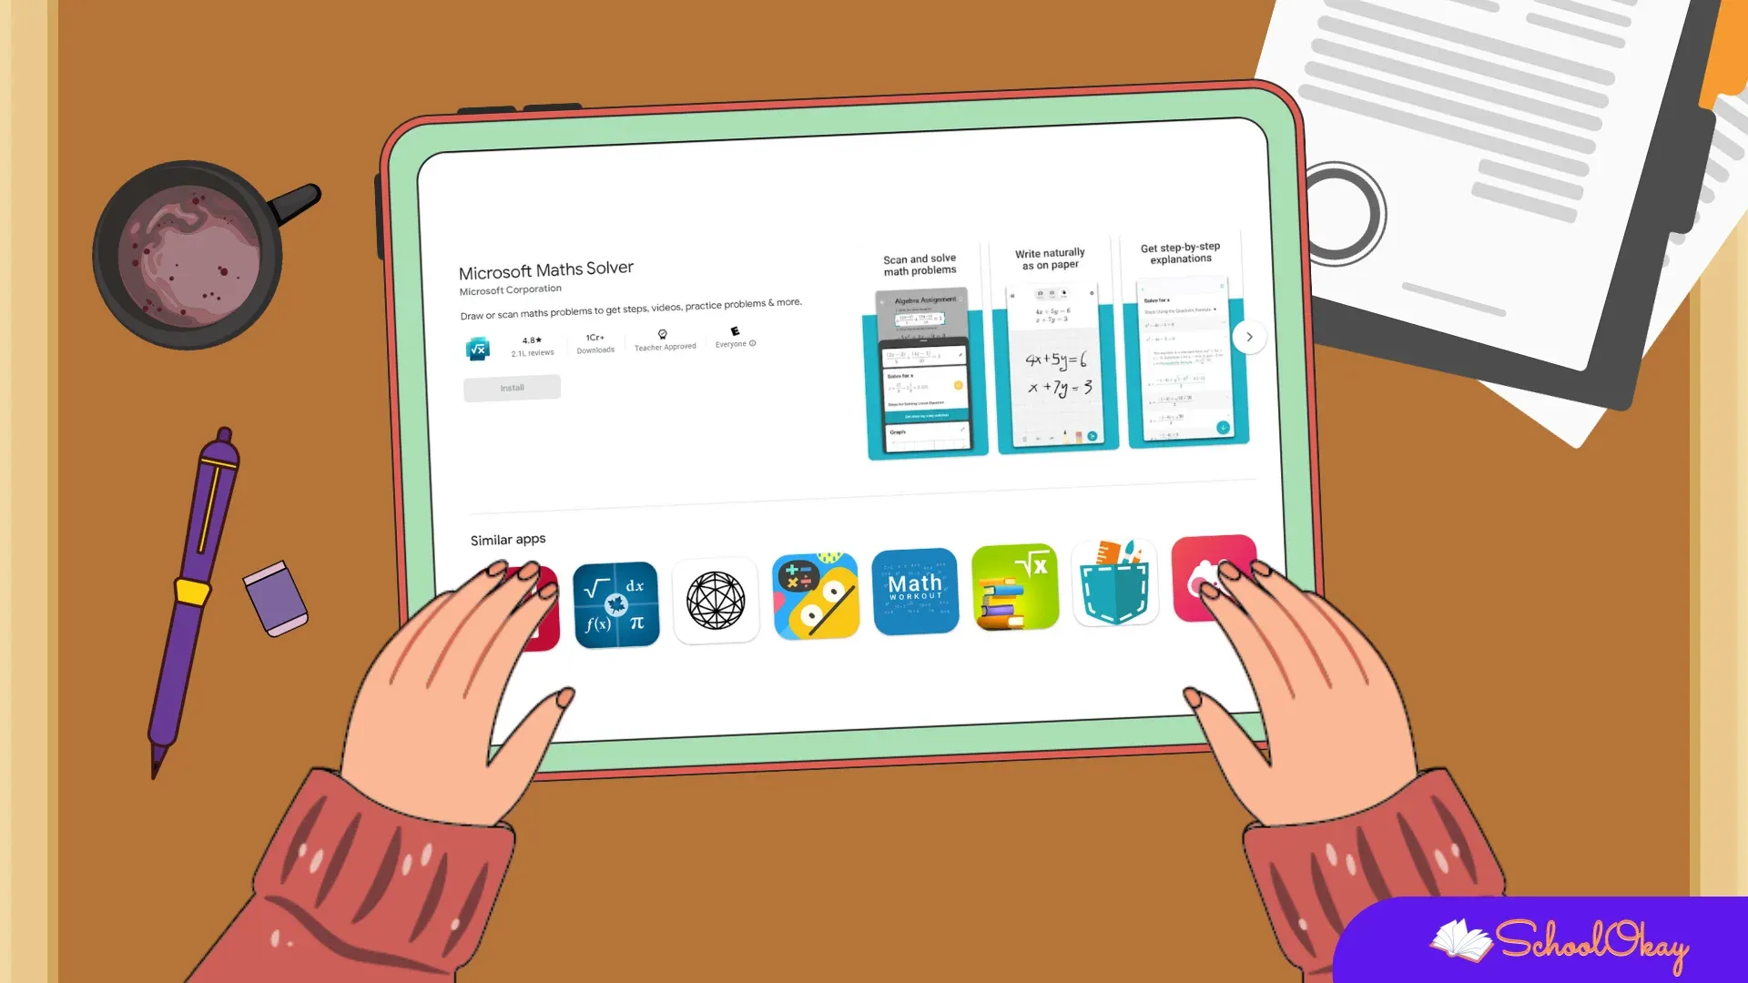Select the Teacher Approved badge
Screen dimensions: 1748x983
[x=664, y=339]
